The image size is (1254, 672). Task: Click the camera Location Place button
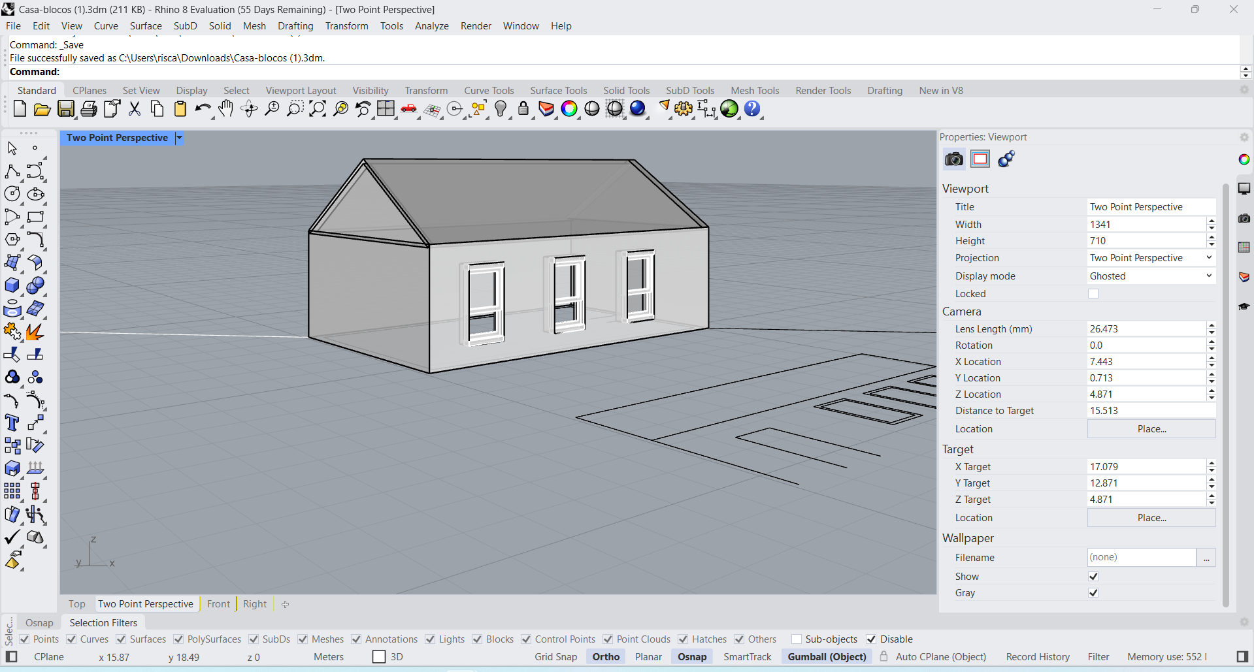coord(1151,429)
